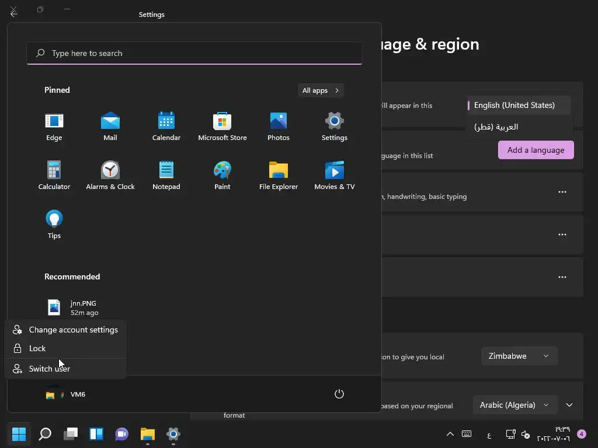
Task: Open Notepad from the Start menu
Action: (x=166, y=176)
